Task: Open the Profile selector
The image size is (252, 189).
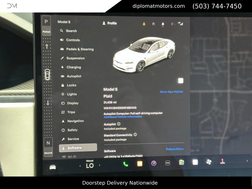Action: click(x=109, y=23)
